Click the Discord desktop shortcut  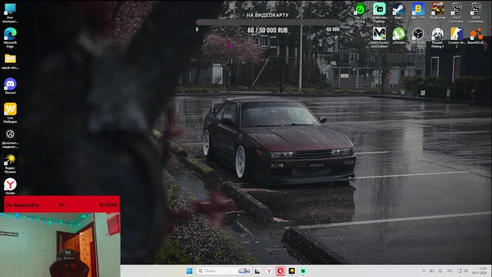click(10, 86)
